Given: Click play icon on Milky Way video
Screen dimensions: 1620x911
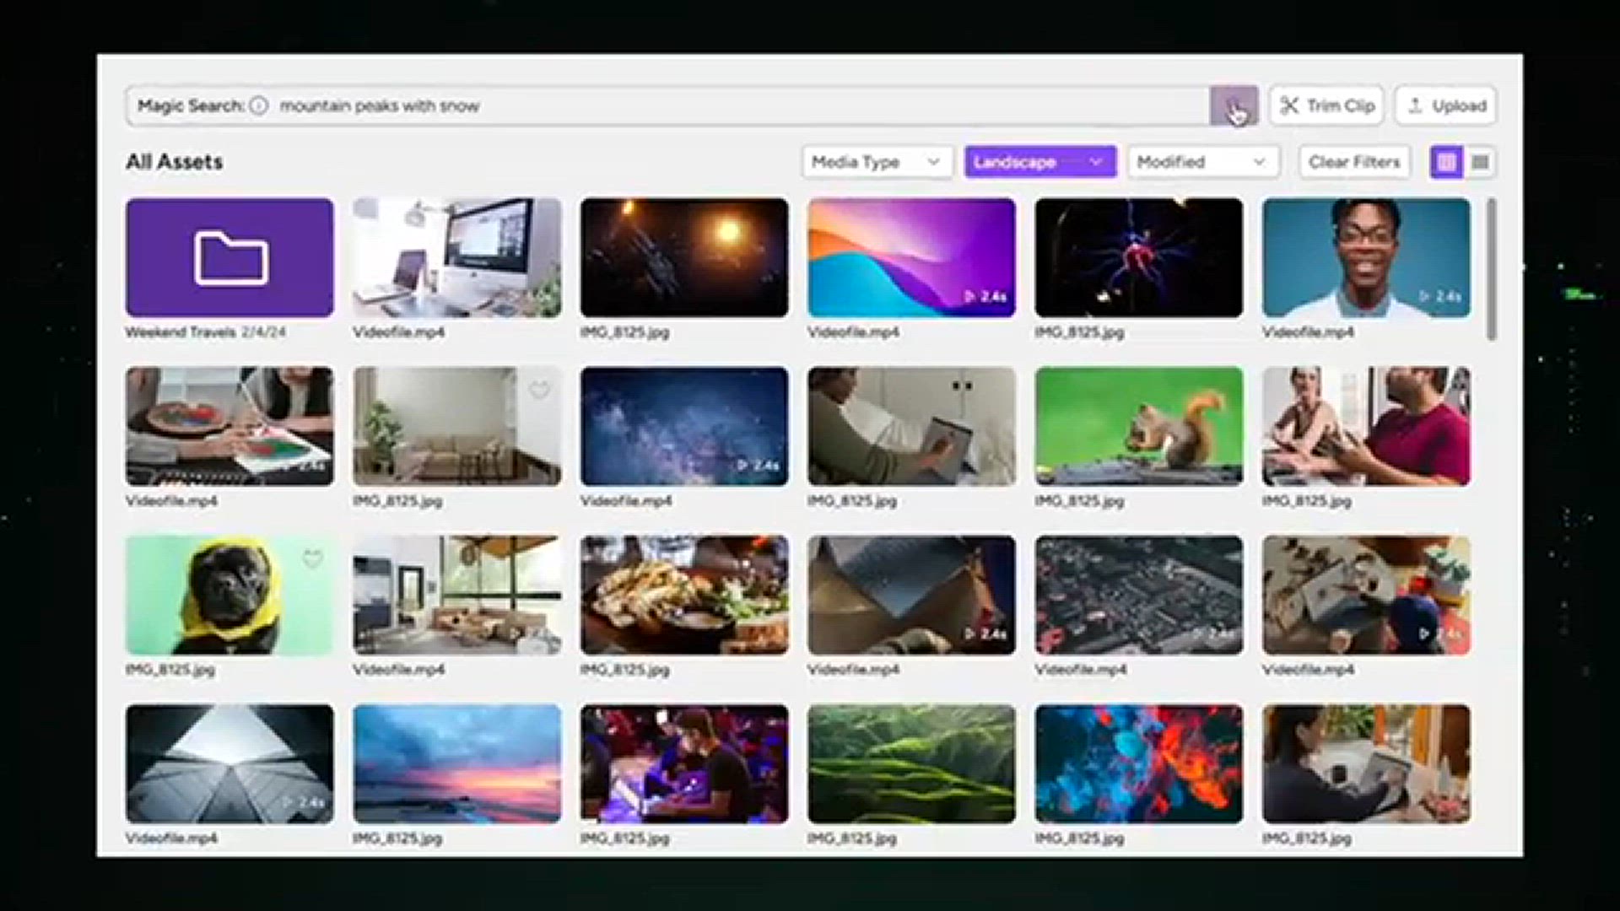Looking at the screenshot, I should pos(742,466).
